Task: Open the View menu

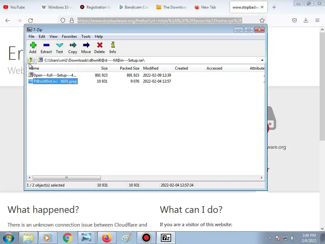Action: tap(53, 37)
